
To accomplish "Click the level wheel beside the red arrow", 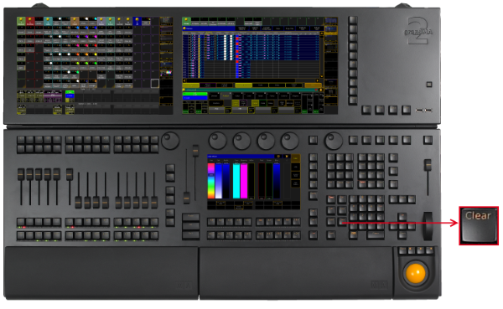I will pyautogui.click(x=428, y=225).
